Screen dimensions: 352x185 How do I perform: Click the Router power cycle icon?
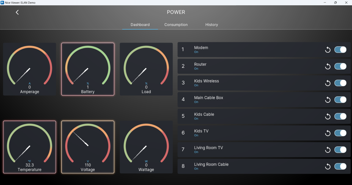pyautogui.click(x=328, y=66)
